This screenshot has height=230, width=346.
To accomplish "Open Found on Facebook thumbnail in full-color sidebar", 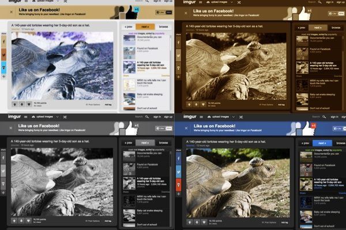I will click(x=306, y=170).
